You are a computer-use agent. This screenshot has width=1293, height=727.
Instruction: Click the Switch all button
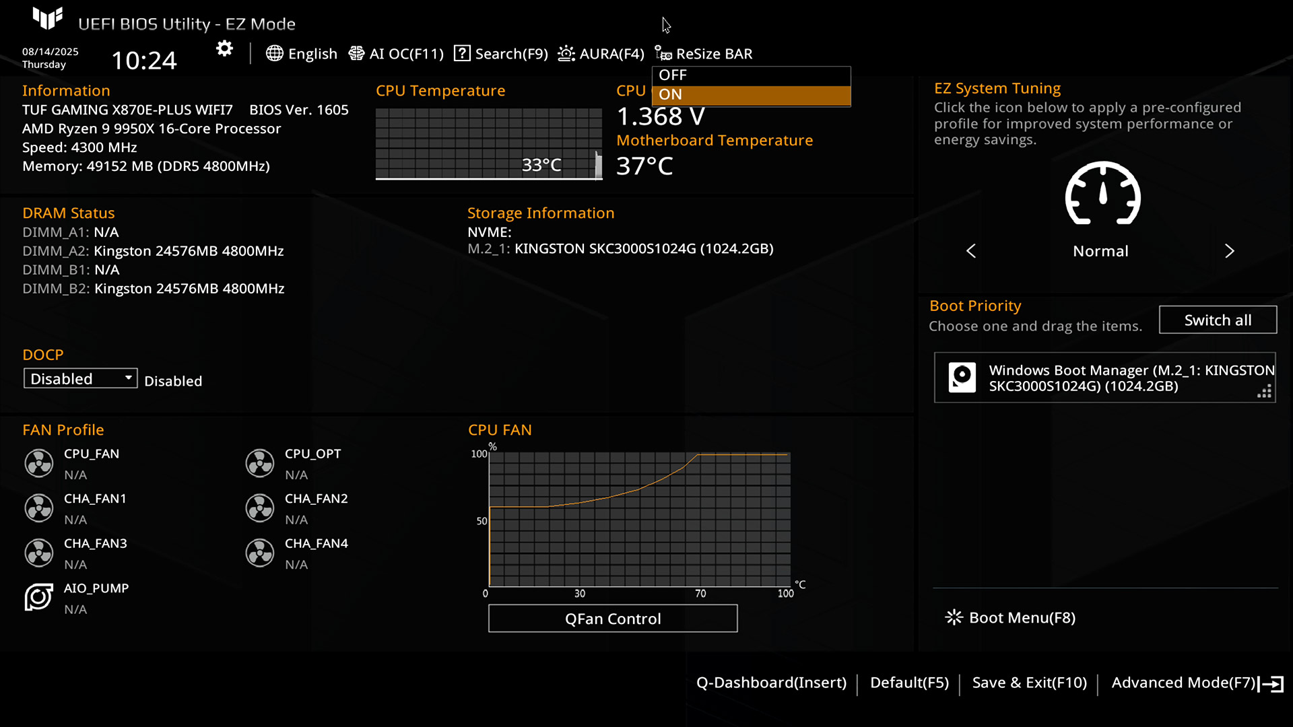coord(1218,320)
